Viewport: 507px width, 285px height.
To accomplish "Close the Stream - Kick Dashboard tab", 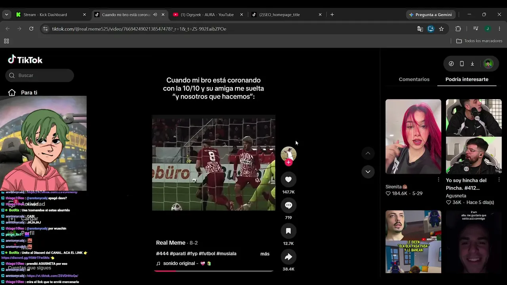I will (84, 15).
